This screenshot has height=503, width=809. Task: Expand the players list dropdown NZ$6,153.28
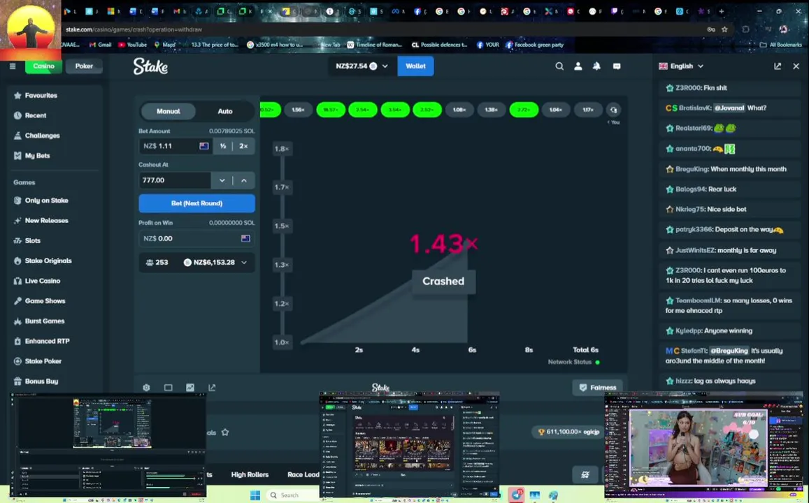[196, 262]
